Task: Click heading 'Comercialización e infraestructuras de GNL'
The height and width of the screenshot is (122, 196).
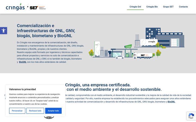Action: (46, 31)
